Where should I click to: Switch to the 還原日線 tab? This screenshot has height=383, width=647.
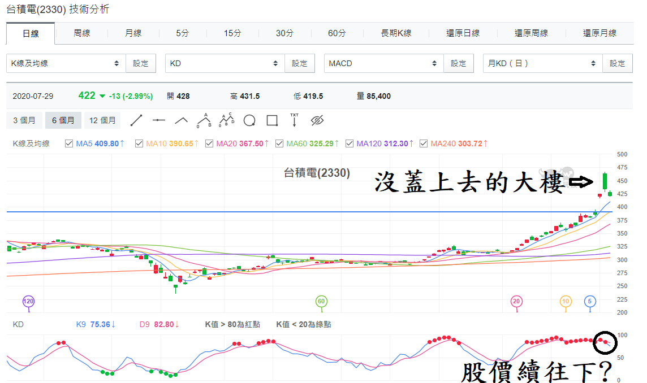(x=463, y=33)
